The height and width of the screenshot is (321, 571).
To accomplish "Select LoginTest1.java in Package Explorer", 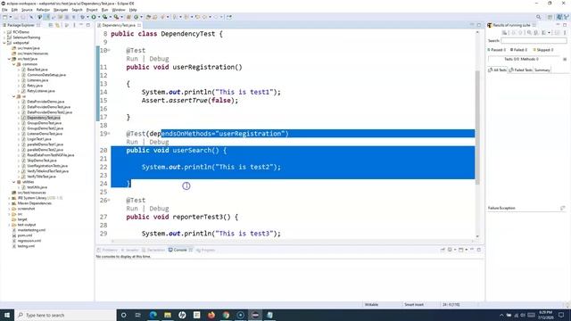I will [x=39, y=139].
